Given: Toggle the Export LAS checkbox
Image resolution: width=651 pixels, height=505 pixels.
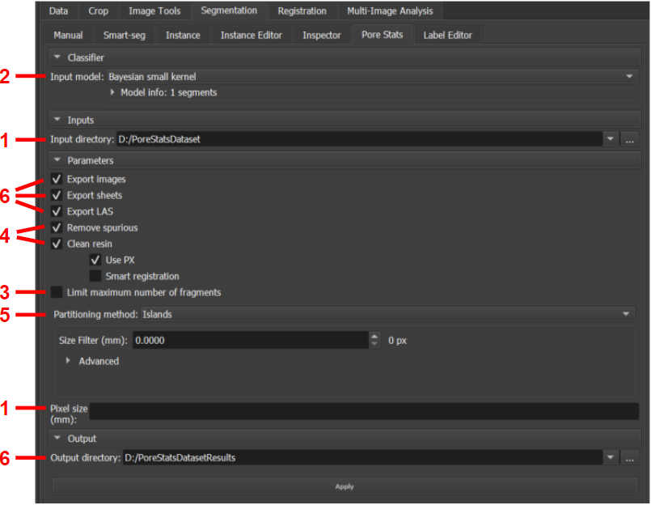Looking at the screenshot, I should pyautogui.click(x=57, y=211).
